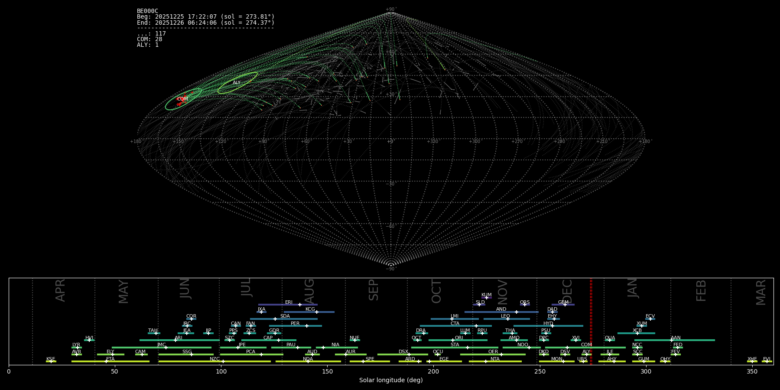This screenshot has height=390, width=780.
Task: Select the HYD shower label in the timeline
Action: click(548, 324)
